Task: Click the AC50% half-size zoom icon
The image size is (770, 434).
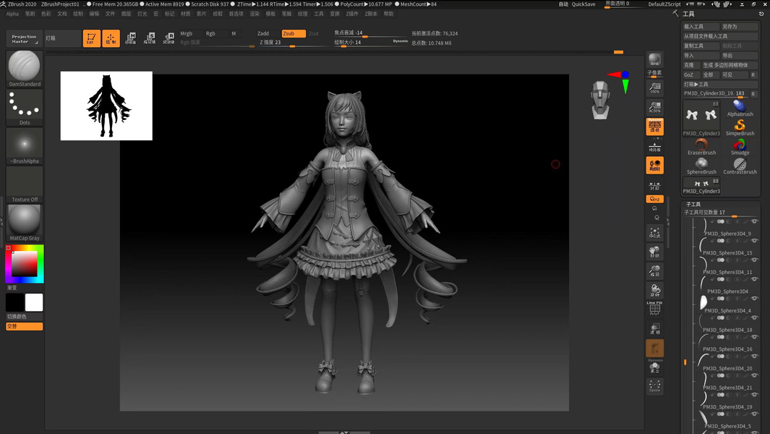Action: pos(654,107)
